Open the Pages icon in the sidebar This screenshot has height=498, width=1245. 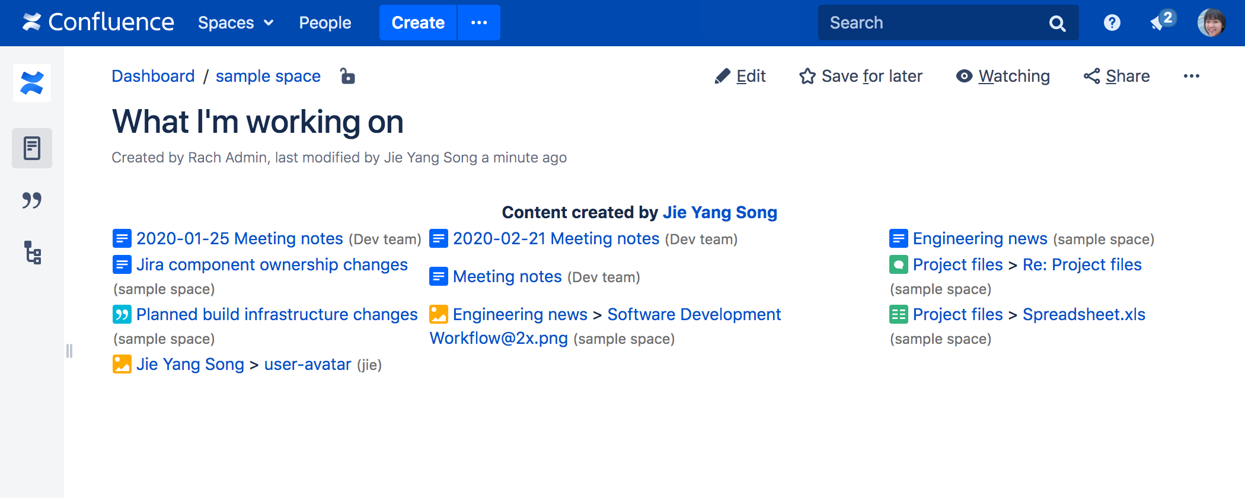tap(32, 148)
